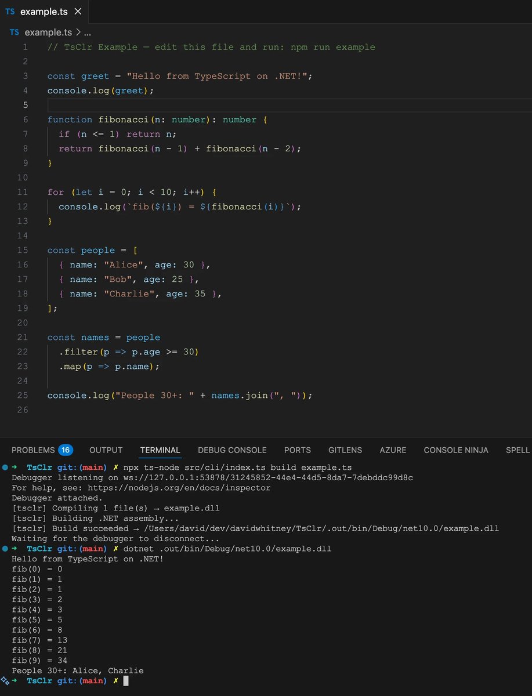The width and height of the screenshot is (532, 696).
Task: Click the TS file icon in breadcrumb
Action: [x=15, y=32]
